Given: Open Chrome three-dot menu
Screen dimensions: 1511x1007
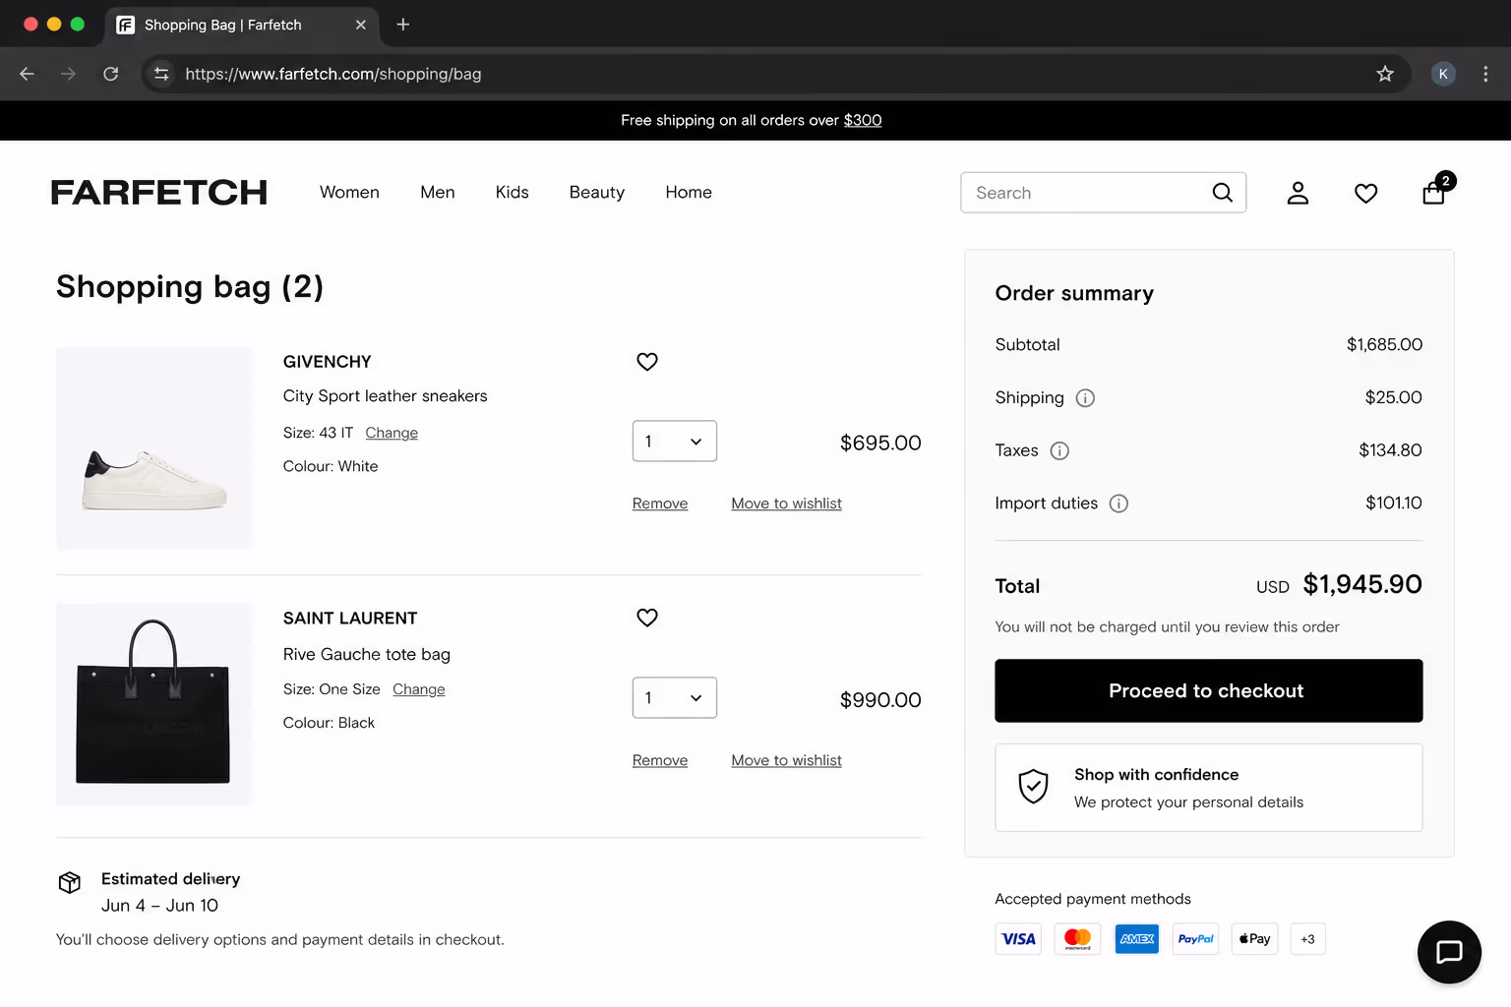Looking at the screenshot, I should click(x=1485, y=74).
